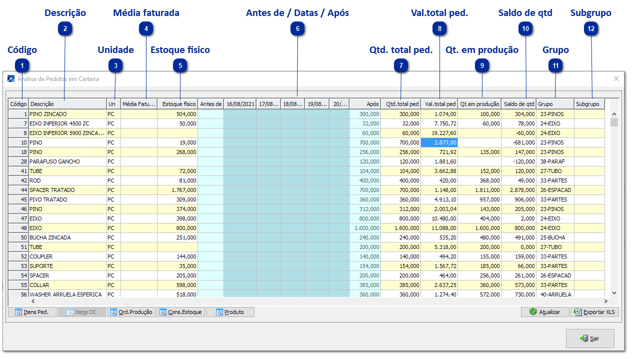
Task: Click the 16/08/2021 date column header
Action: pyautogui.click(x=240, y=104)
